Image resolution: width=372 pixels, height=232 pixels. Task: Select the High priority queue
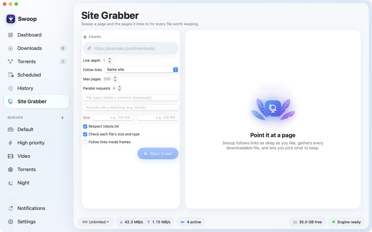pyautogui.click(x=37, y=143)
